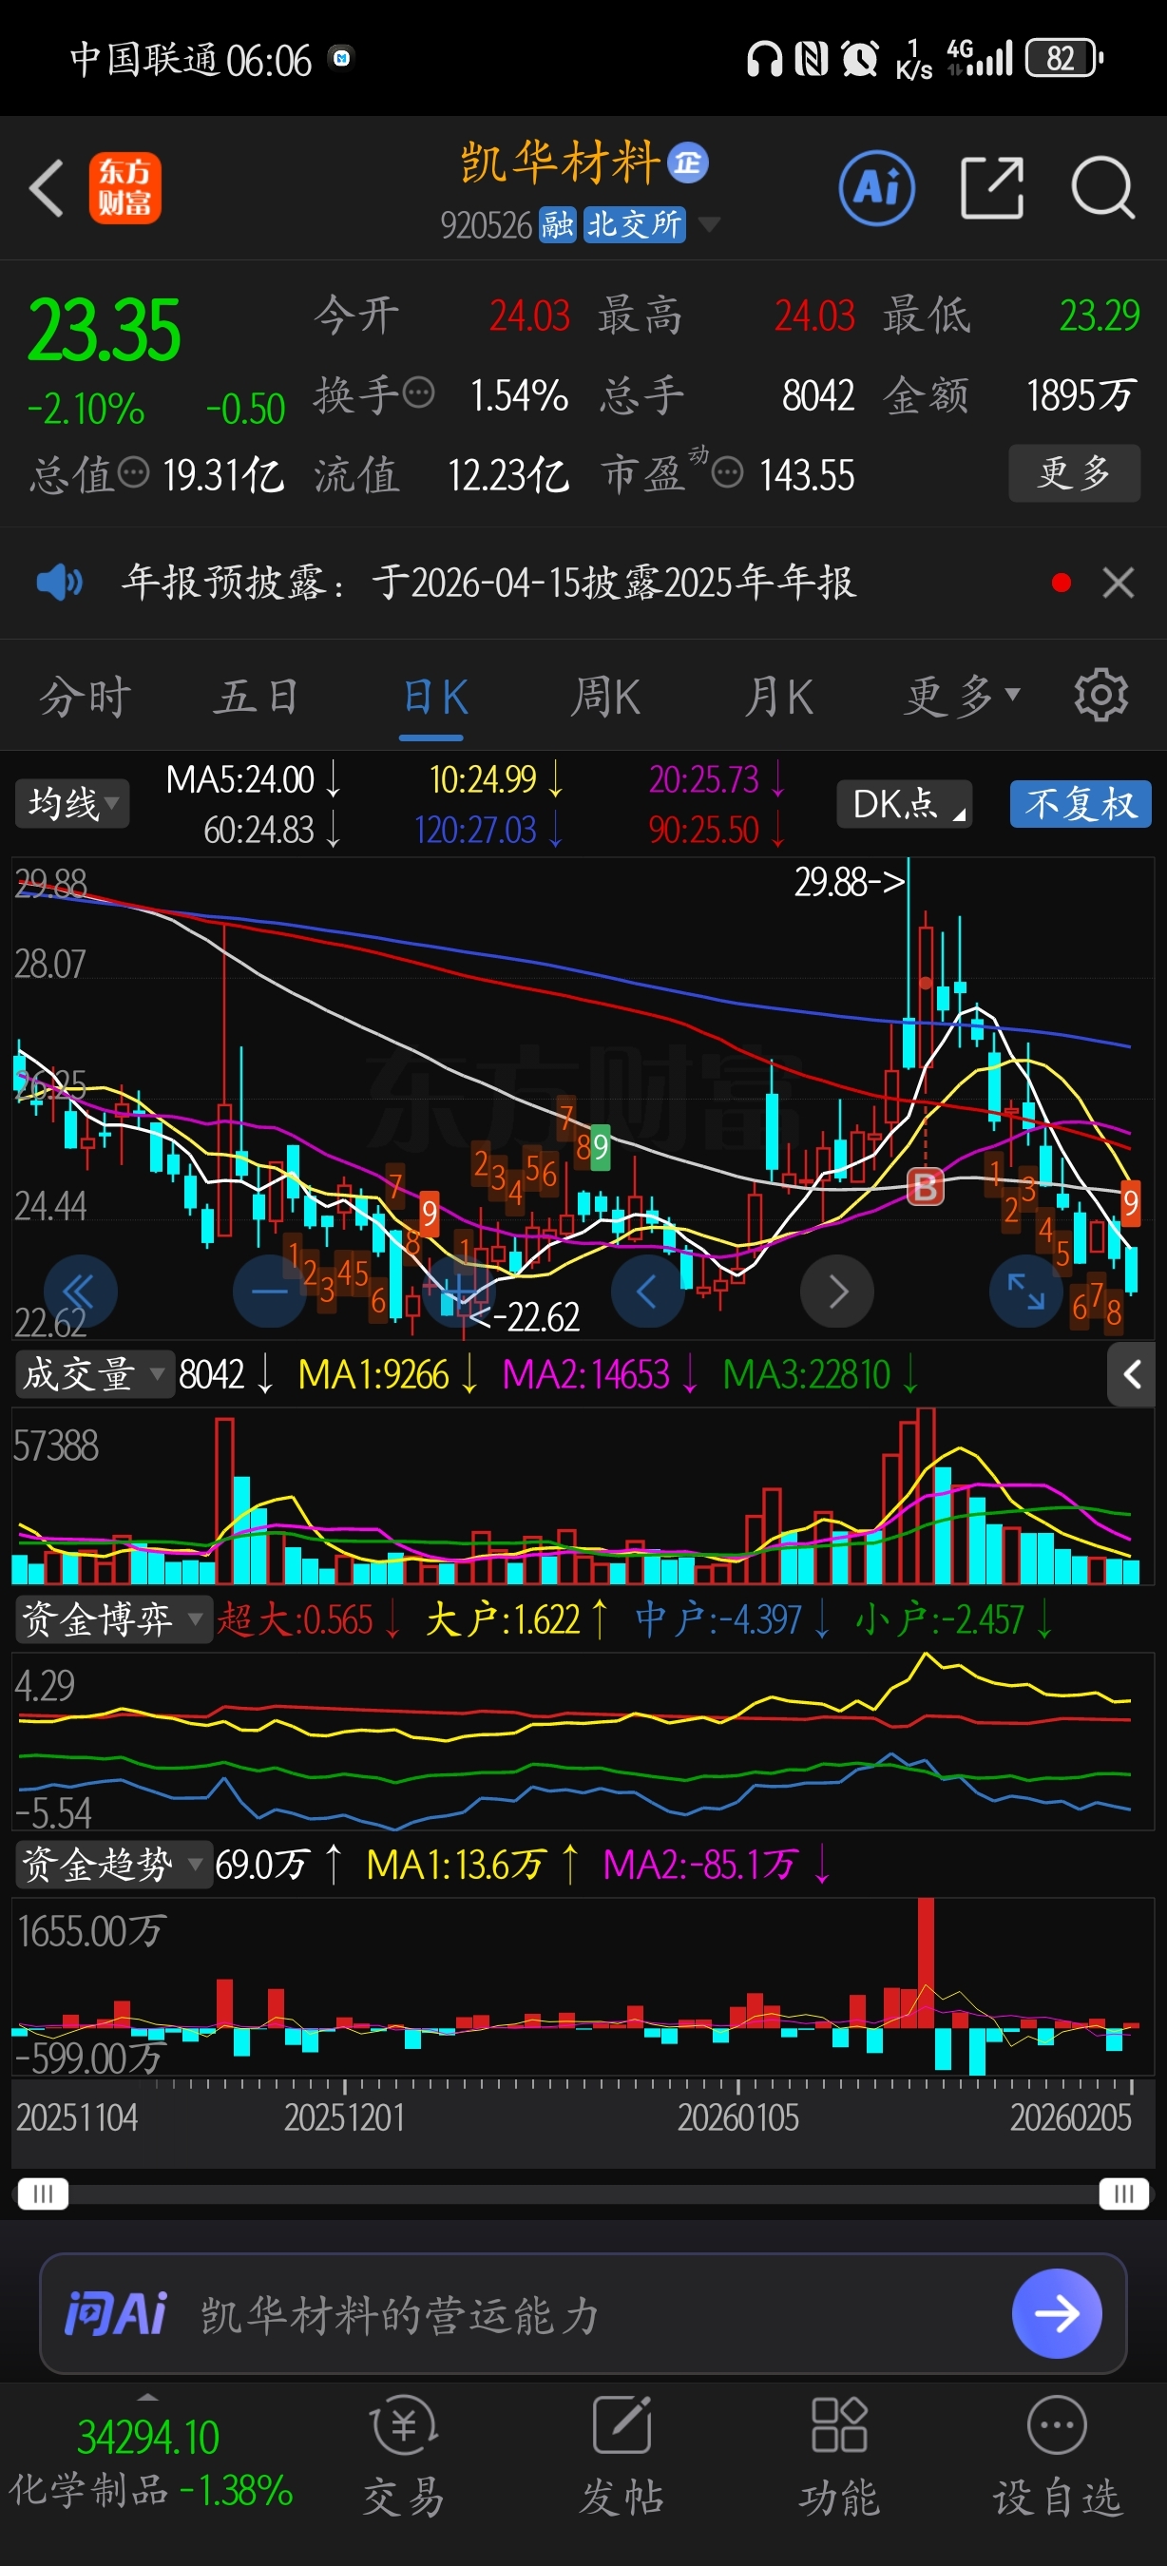Tap the B buy signal marker

(925, 1187)
